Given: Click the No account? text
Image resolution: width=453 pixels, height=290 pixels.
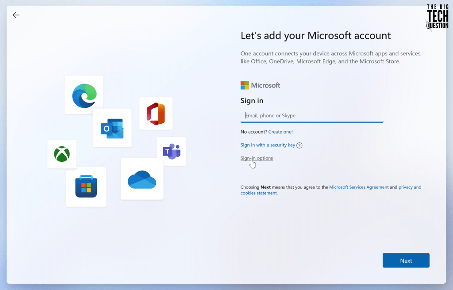Looking at the screenshot, I should [x=254, y=132].
